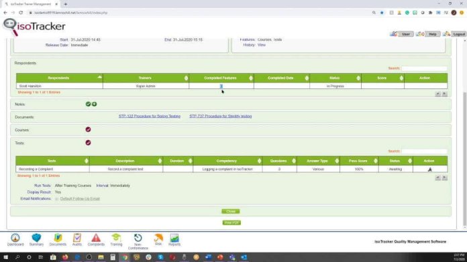
Task: Sort tests table by Competency column
Action: [227, 161]
